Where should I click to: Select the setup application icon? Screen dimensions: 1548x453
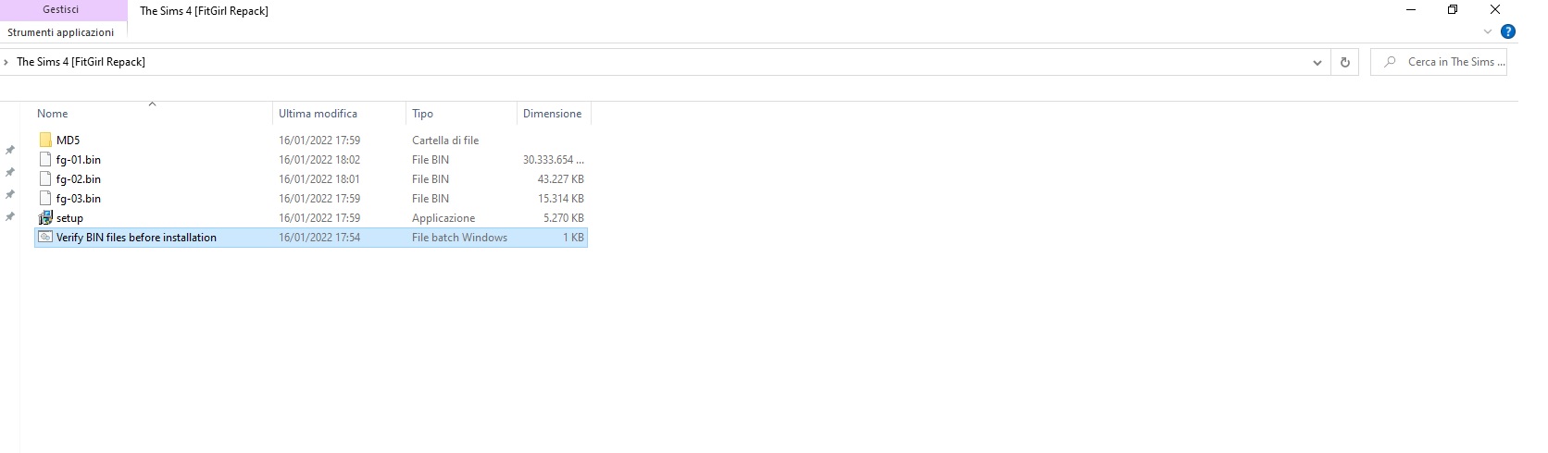[x=45, y=218]
